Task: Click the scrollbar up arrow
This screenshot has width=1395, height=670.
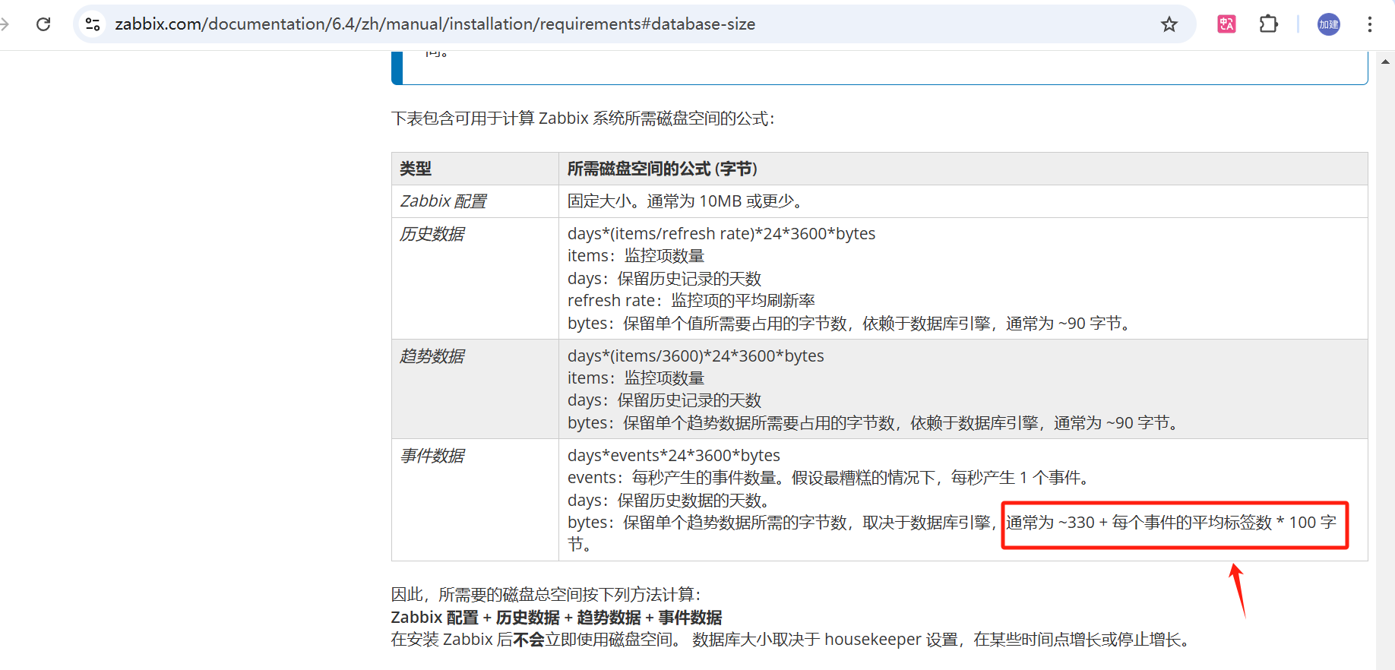Action: [1385, 62]
